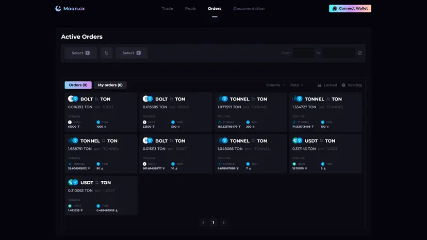Open the Trade page

coord(168,8)
